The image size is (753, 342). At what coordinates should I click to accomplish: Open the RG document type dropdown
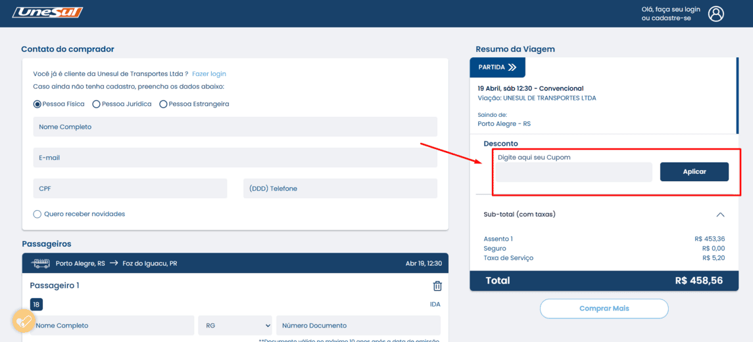(235, 325)
